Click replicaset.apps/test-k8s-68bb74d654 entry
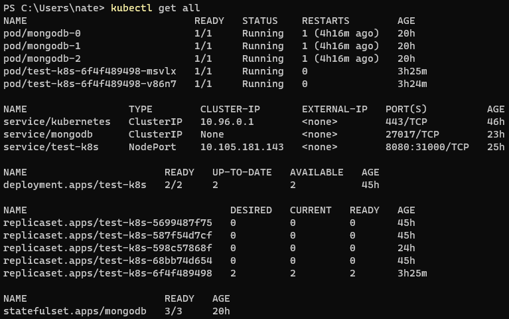Viewport: 509px width, 319px height. coord(108,261)
